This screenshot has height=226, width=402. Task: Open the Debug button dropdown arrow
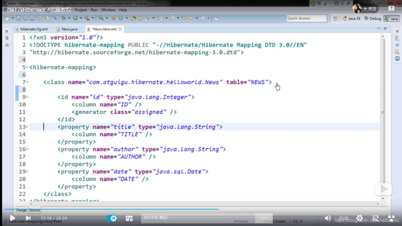[x=69, y=18]
